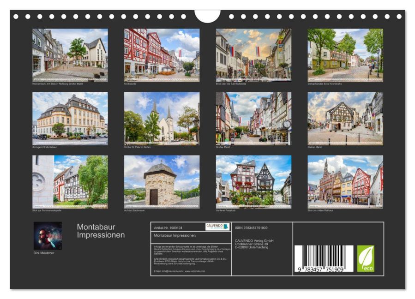Open the Amtsgericht Montabaur photo

click(70, 118)
